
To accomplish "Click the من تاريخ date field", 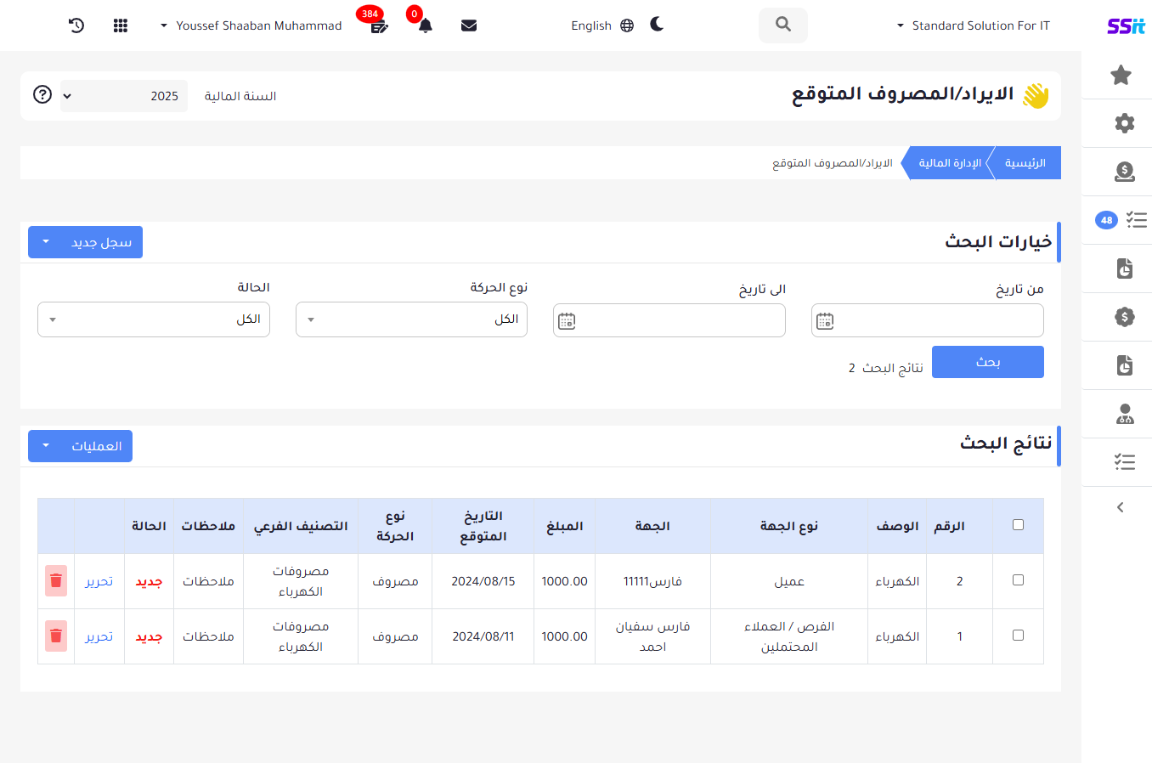I will point(928,320).
